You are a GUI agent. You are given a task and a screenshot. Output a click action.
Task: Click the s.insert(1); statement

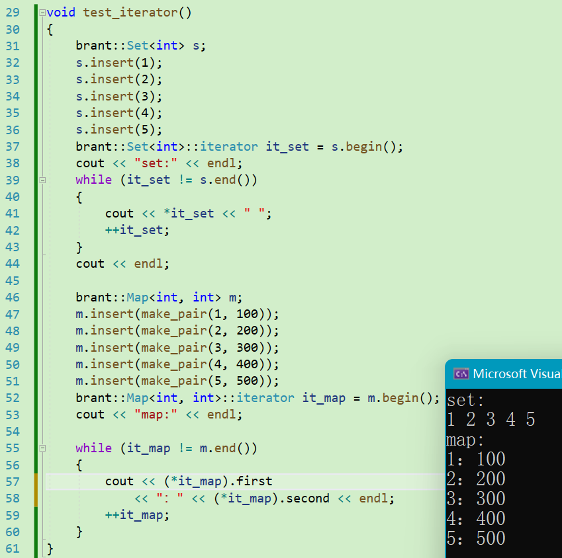119,63
